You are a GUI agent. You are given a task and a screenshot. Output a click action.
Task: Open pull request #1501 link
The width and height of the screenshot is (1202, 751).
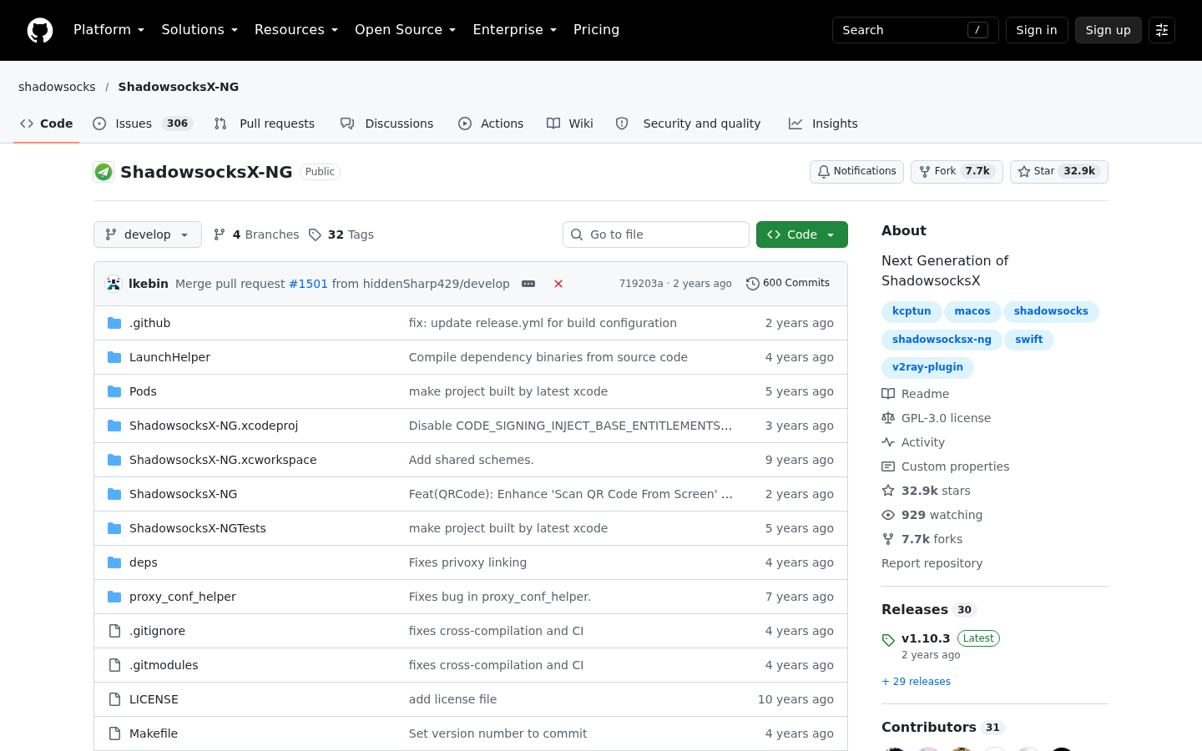tap(308, 284)
